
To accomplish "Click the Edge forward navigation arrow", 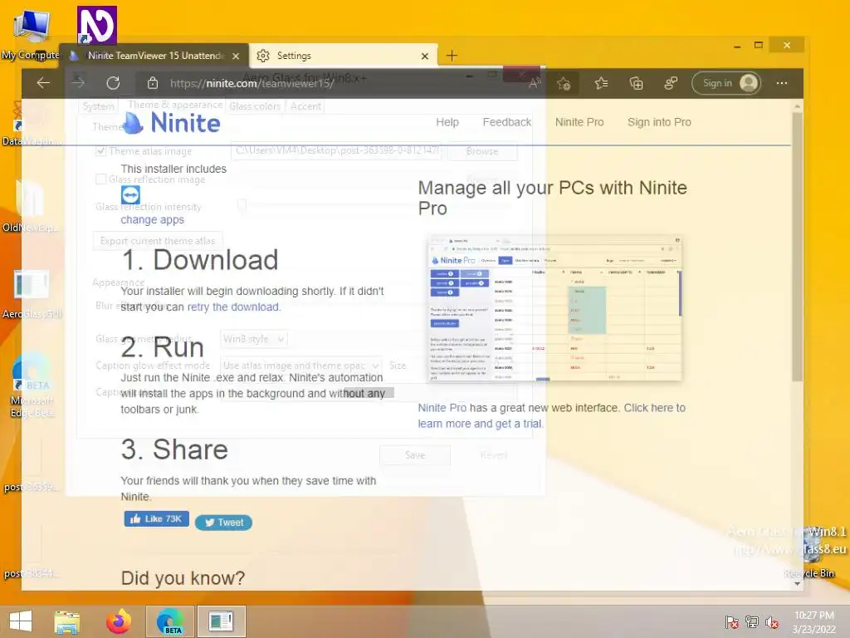I will point(79,83).
